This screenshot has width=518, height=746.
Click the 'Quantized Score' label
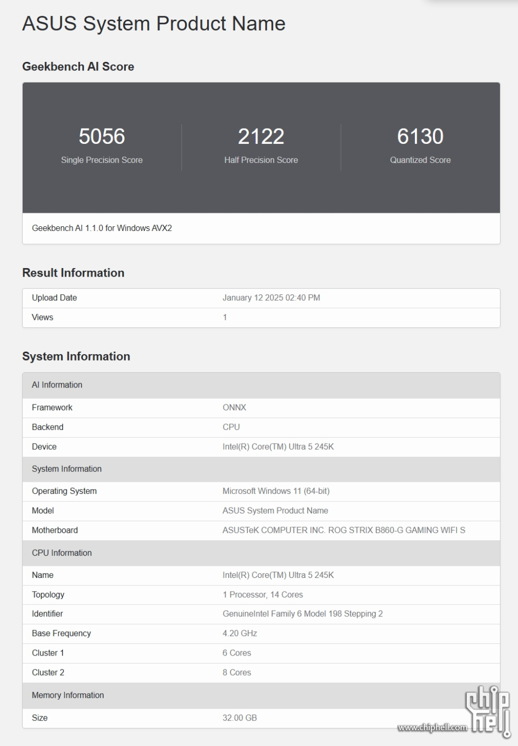(420, 160)
